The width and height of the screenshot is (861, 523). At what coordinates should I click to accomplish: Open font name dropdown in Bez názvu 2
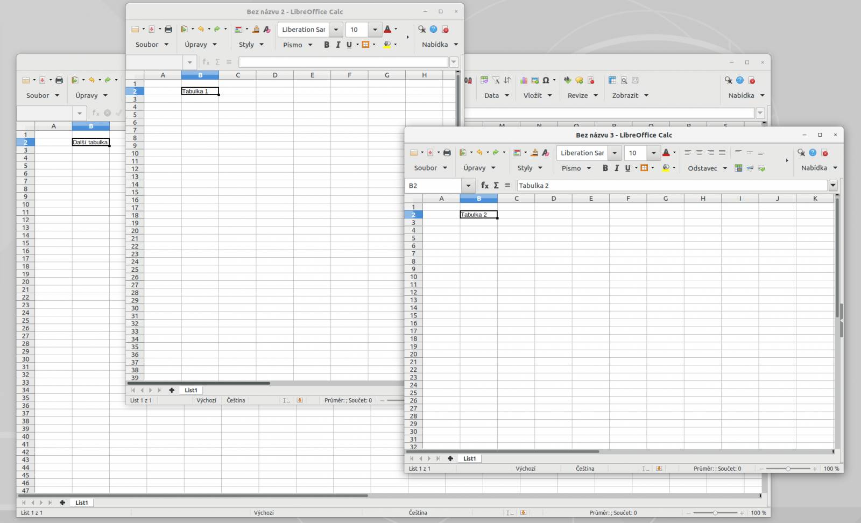click(x=336, y=30)
